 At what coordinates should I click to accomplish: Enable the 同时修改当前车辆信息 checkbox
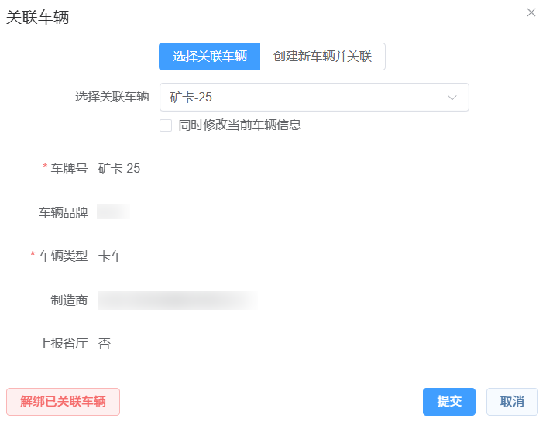(166, 125)
